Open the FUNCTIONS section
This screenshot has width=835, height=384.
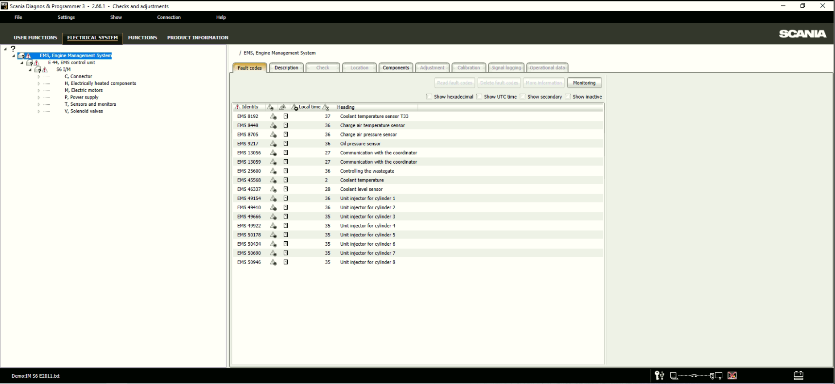[x=142, y=37]
